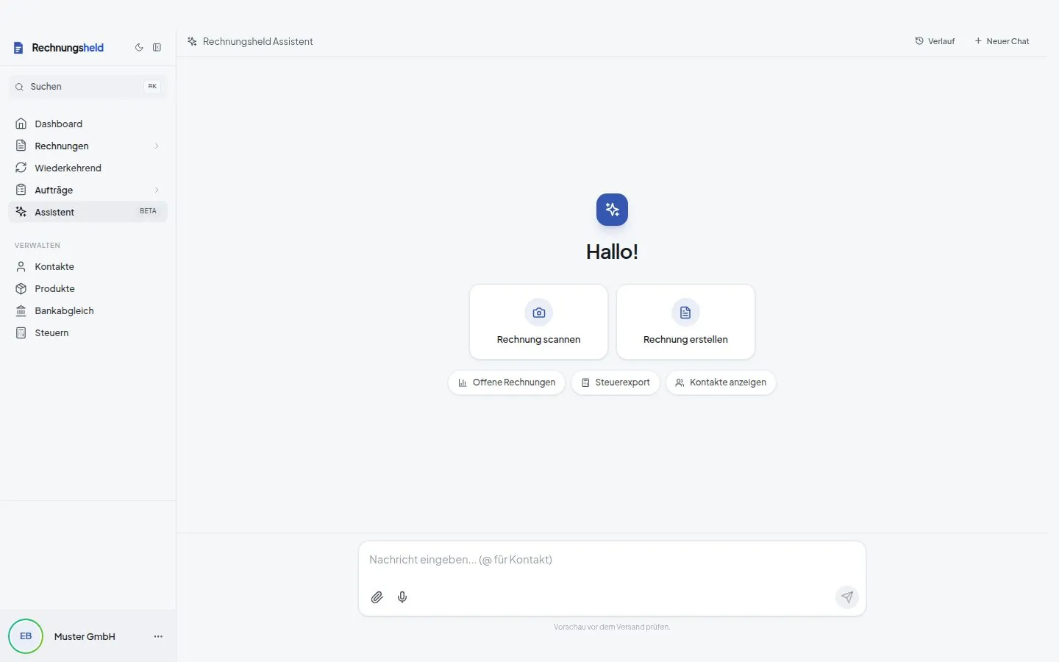The image size is (1059, 662).
Task: Collapse the sidebar using the panel icon
Action: point(157,48)
